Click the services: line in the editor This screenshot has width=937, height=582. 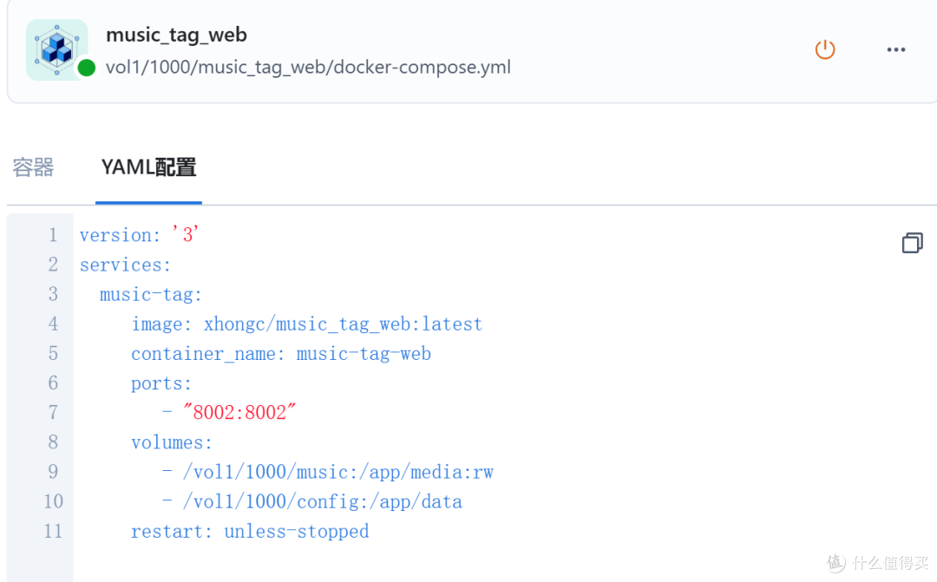tap(126, 265)
